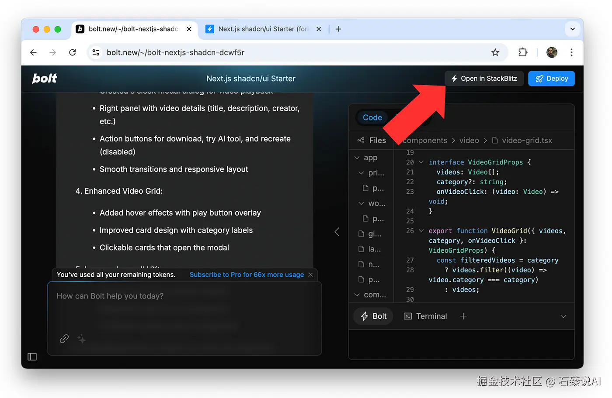View site information icon
Image resolution: width=612 pixels, height=398 pixels.
point(96,52)
